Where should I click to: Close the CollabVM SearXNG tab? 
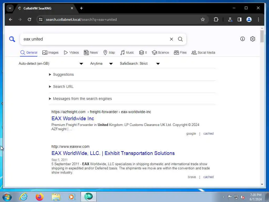[x=72, y=8]
